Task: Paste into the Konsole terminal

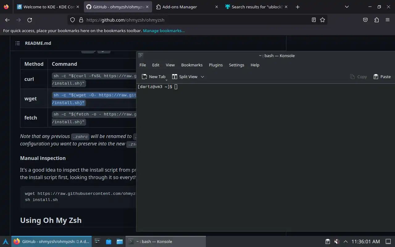Action: tap(382, 77)
